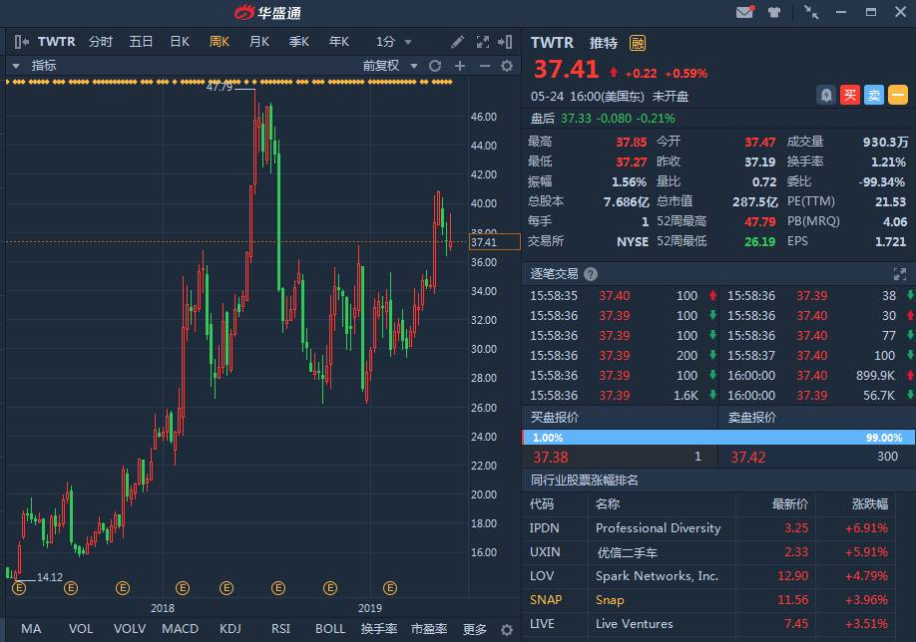Switch to 年K chart tab
Image resolution: width=916 pixels, height=642 pixels.
339,42
